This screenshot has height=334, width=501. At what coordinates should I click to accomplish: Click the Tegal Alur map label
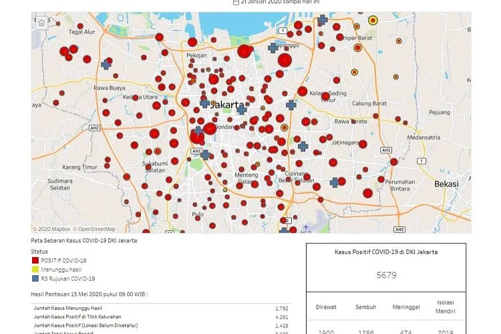coord(81,32)
